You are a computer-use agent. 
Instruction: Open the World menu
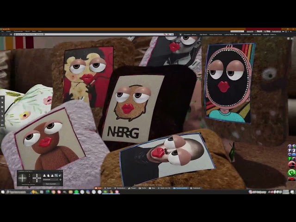(x=28, y=31)
